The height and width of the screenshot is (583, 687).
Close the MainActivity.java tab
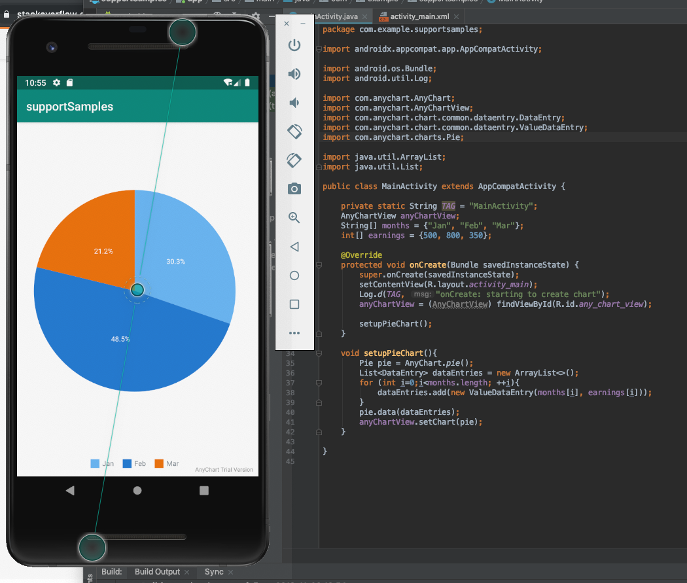coord(364,16)
